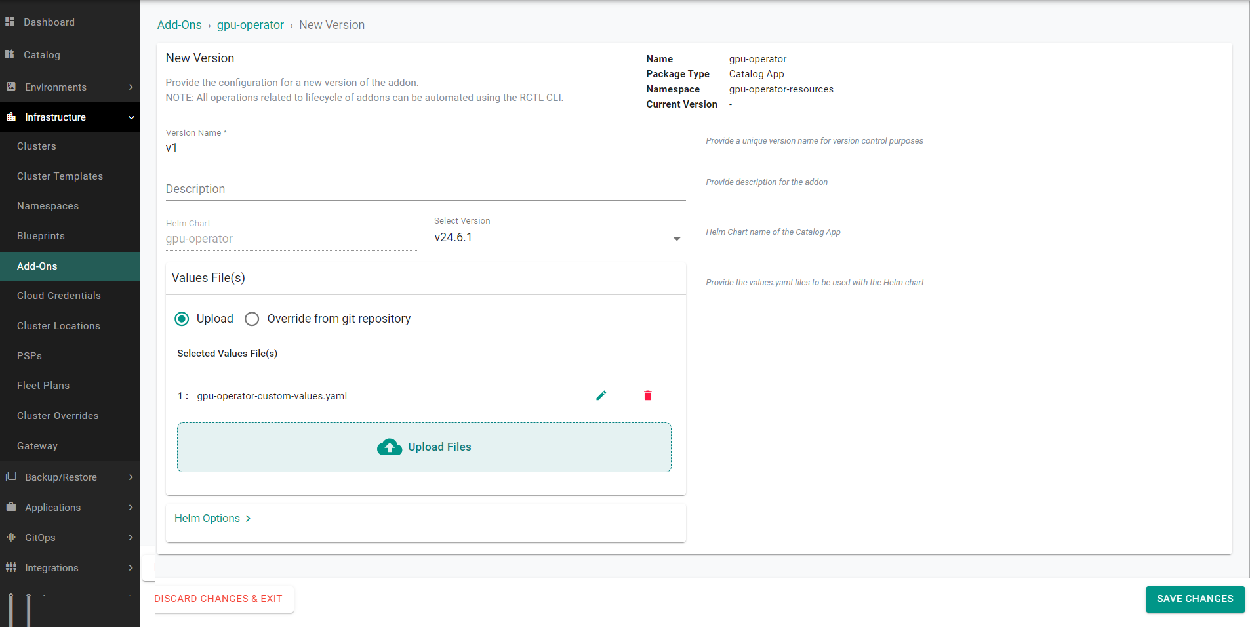Viewport: 1250px width, 627px height.
Task: Click the Description input field
Action: click(426, 189)
